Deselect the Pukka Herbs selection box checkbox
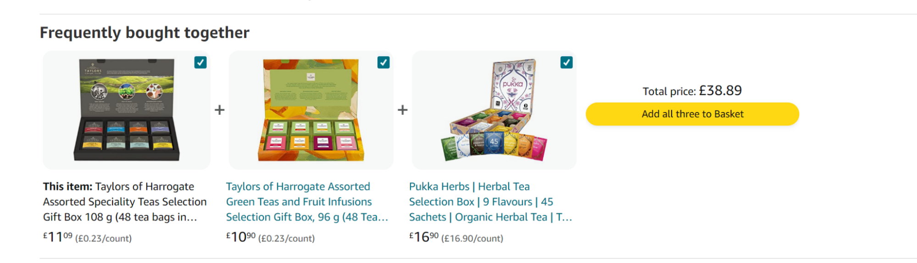This screenshot has width=917, height=263. tap(567, 62)
